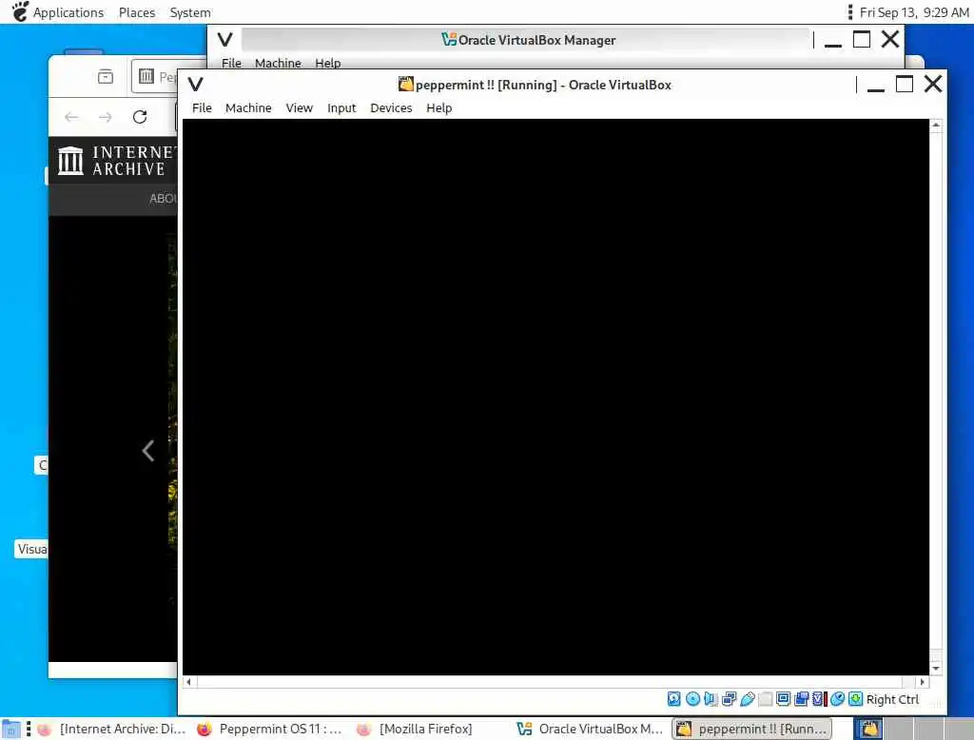Open the Devices menu in VM window
Screen dimensions: 974x740
[x=391, y=108]
